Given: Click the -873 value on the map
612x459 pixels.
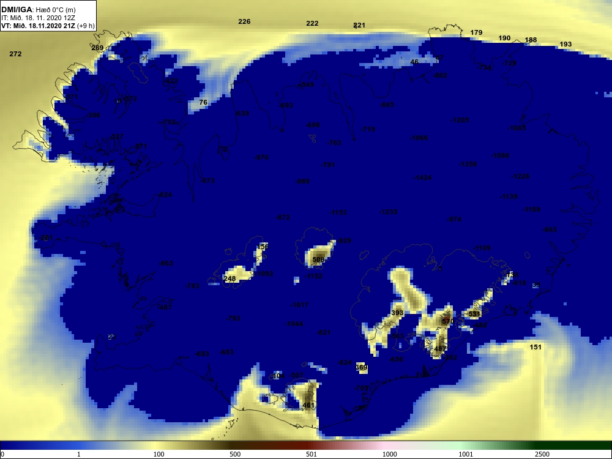Looking at the screenshot, I should (x=207, y=181).
